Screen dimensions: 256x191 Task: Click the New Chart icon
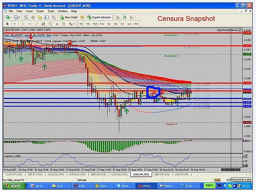click(7, 17)
